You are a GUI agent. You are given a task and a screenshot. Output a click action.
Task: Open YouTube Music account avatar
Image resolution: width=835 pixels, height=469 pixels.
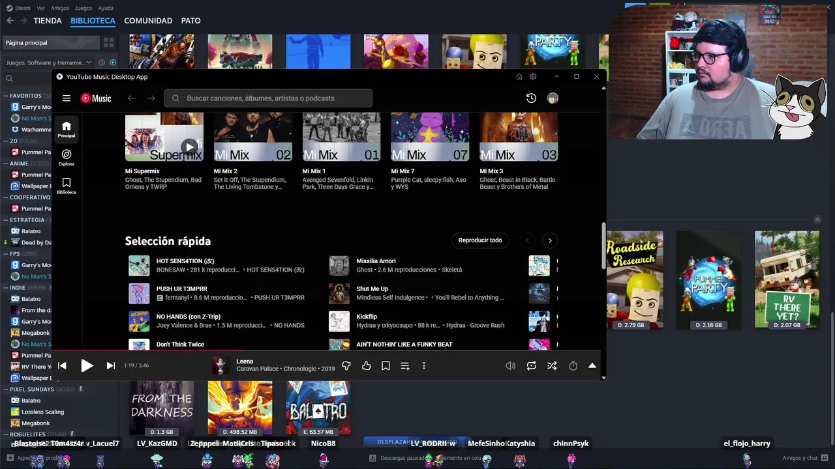point(553,98)
